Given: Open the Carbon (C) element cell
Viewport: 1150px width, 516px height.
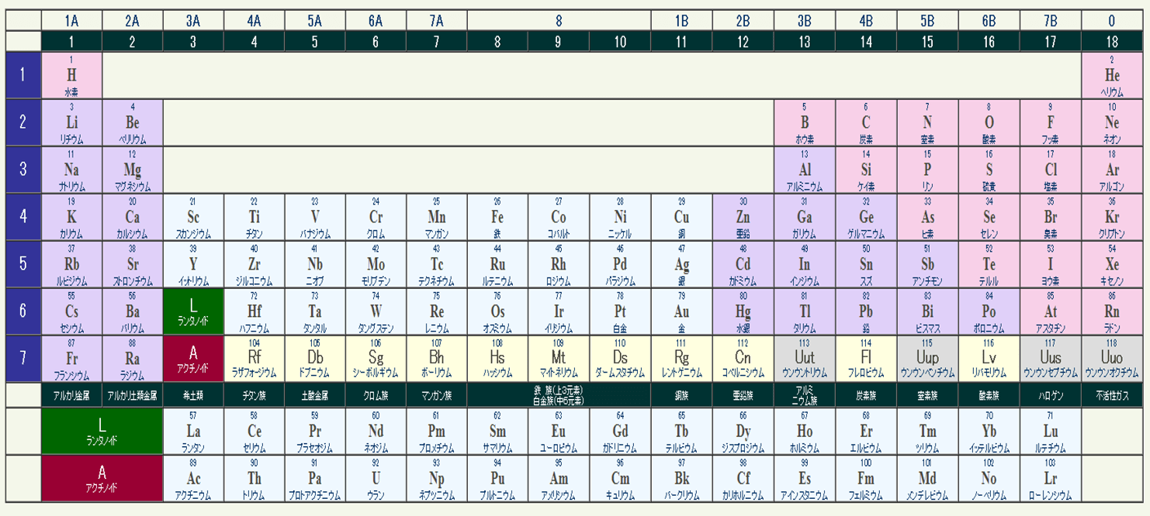Looking at the screenshot, I should (866, 122).
